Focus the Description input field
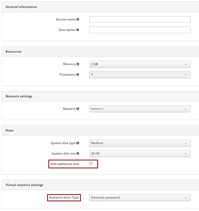The width and height of the screenshot is (199, 211). (140, 30)
